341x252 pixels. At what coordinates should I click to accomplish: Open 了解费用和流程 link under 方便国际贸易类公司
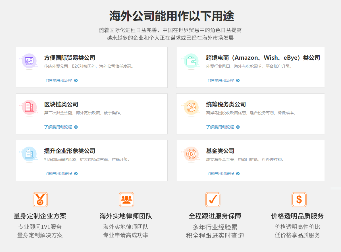point(58,80)
